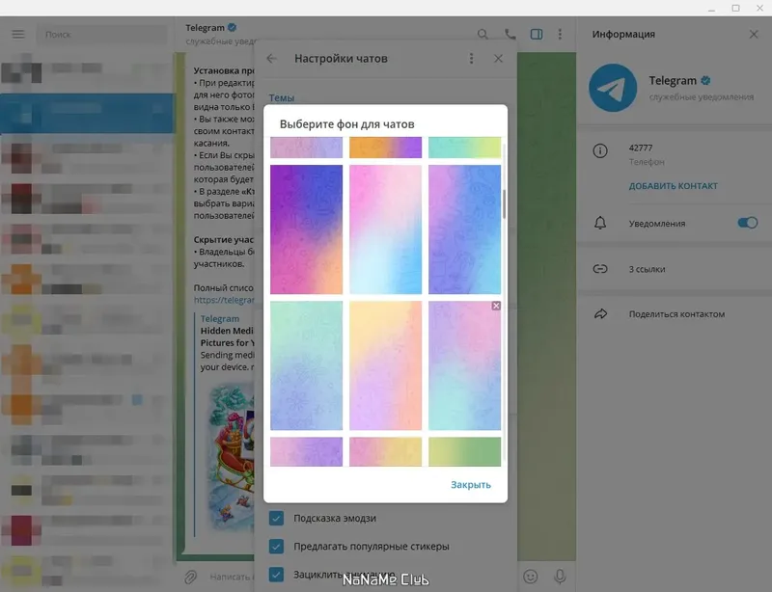
Task: Click the background list scrollbar
Action: click(x=504, y=204)
